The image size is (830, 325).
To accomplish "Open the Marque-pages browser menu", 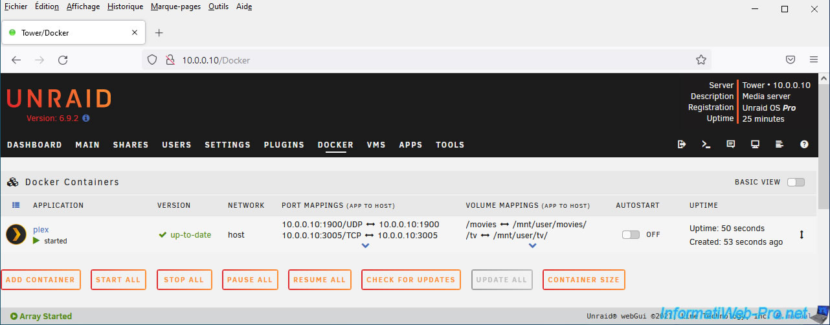I will (x=175, y=6).
